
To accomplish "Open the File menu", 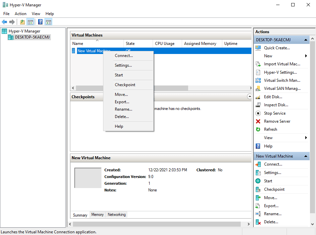I will (6, 14).
